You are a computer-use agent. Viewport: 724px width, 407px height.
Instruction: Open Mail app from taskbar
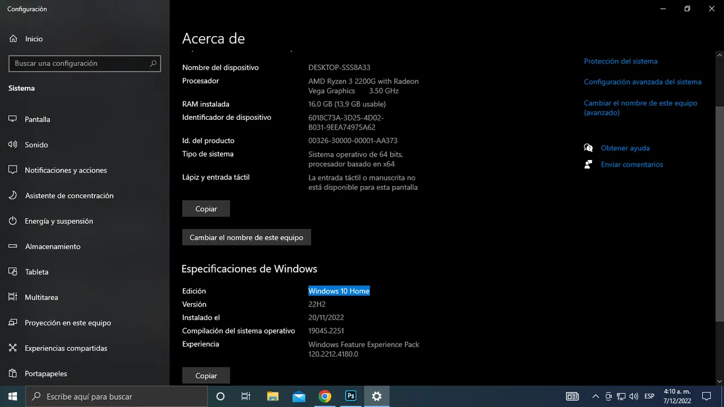tap(299, 396)
